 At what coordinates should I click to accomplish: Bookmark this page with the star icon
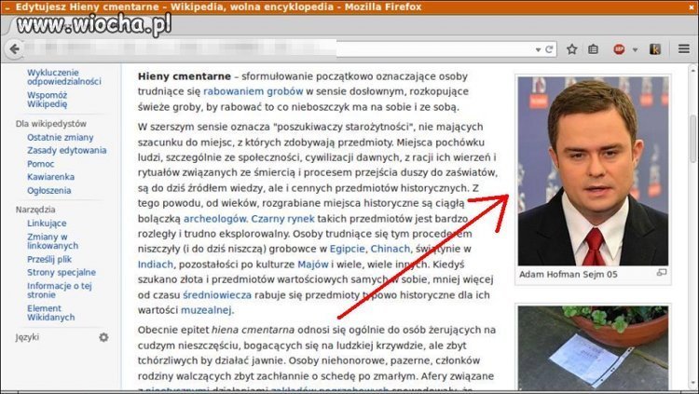[572, 49]
